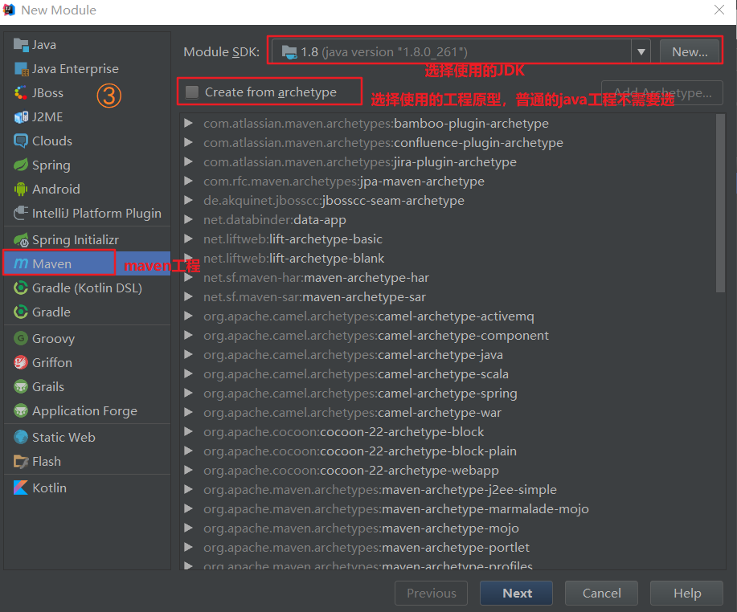The image size is (737, 612).
Task: Select camel-archetype-spring row
Action: click(447, 393)
